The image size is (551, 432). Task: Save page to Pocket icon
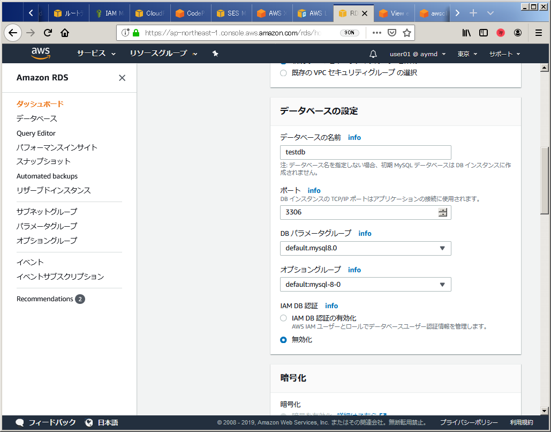pos(392,33)
